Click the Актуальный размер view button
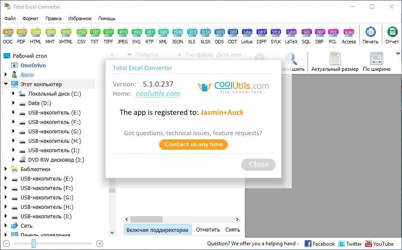The image size is (402, 250). coord(335,62)
